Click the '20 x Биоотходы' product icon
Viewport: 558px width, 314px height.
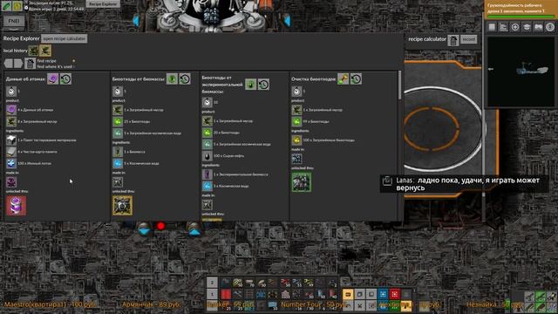pyautogui.click(x=208, y=133)
